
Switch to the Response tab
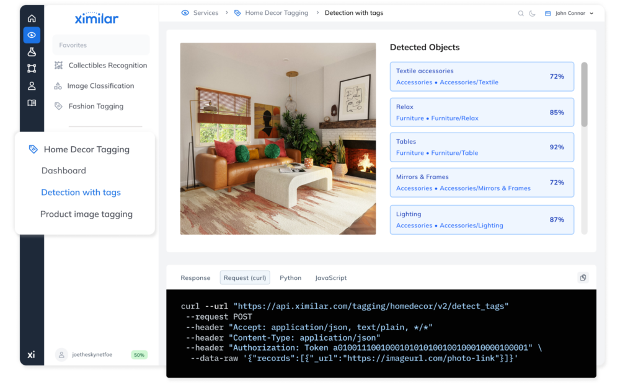(195, 277)
